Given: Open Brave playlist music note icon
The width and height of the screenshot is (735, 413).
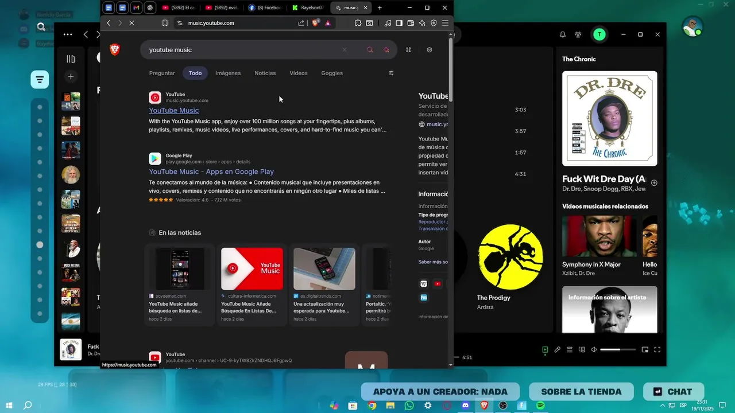Looking at the screenshot, I should click(x=388, y=23).
